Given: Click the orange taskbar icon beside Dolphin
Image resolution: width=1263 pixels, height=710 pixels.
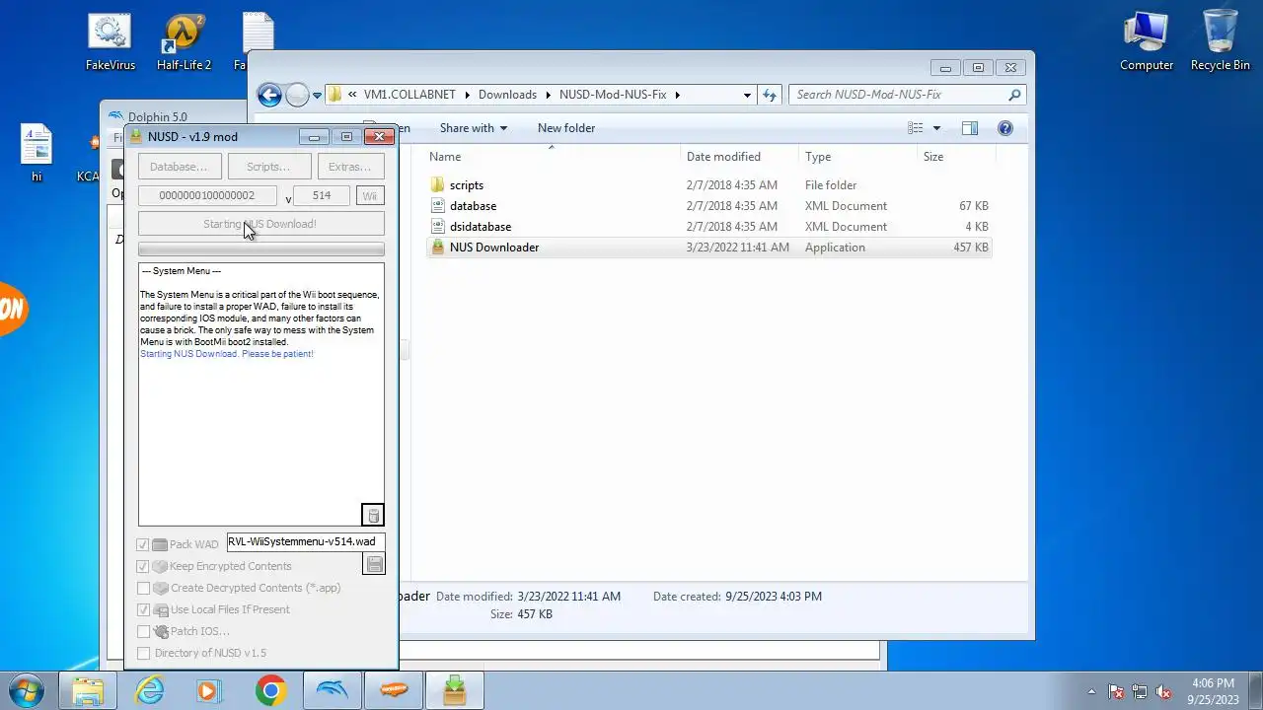Looking at the screenshot, I should tap(393, 690).
